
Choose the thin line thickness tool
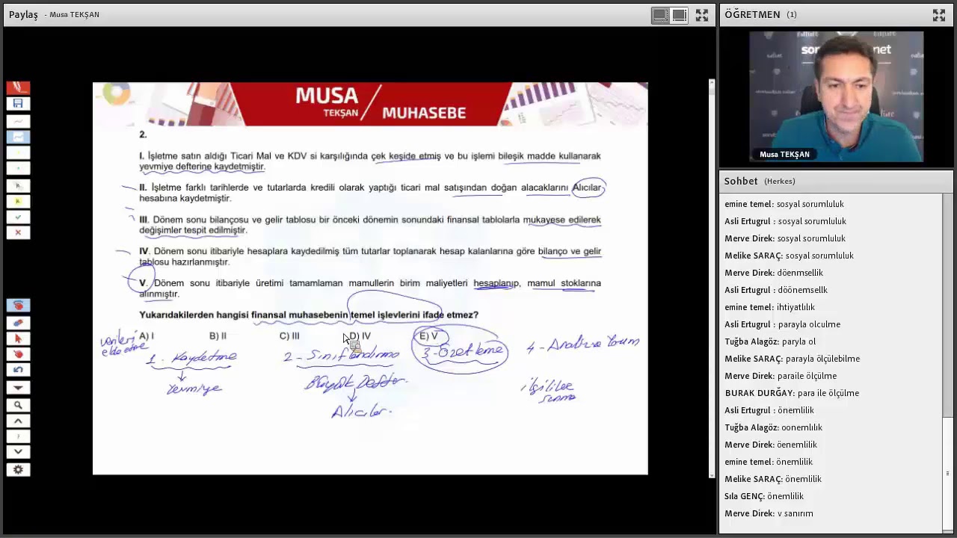point(18,121)
